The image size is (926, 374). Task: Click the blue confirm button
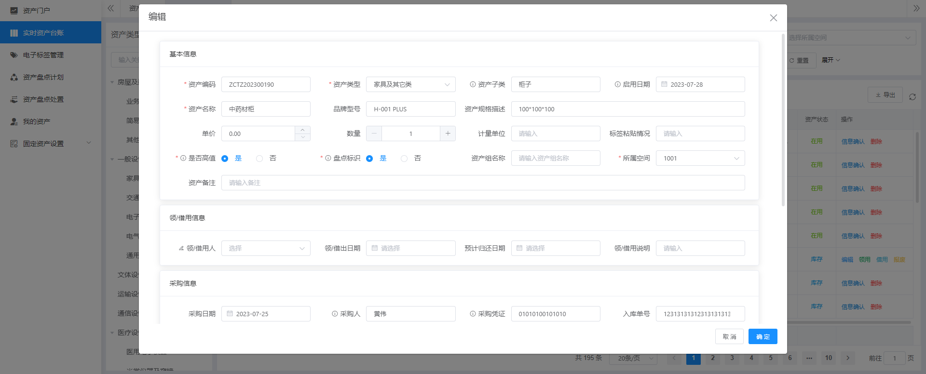763,336
